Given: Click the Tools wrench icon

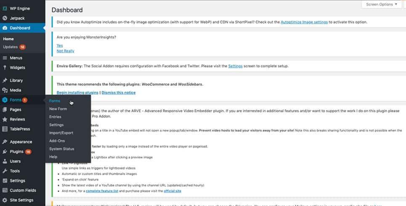Looking at the screenshot, I should tap(5, 171).
